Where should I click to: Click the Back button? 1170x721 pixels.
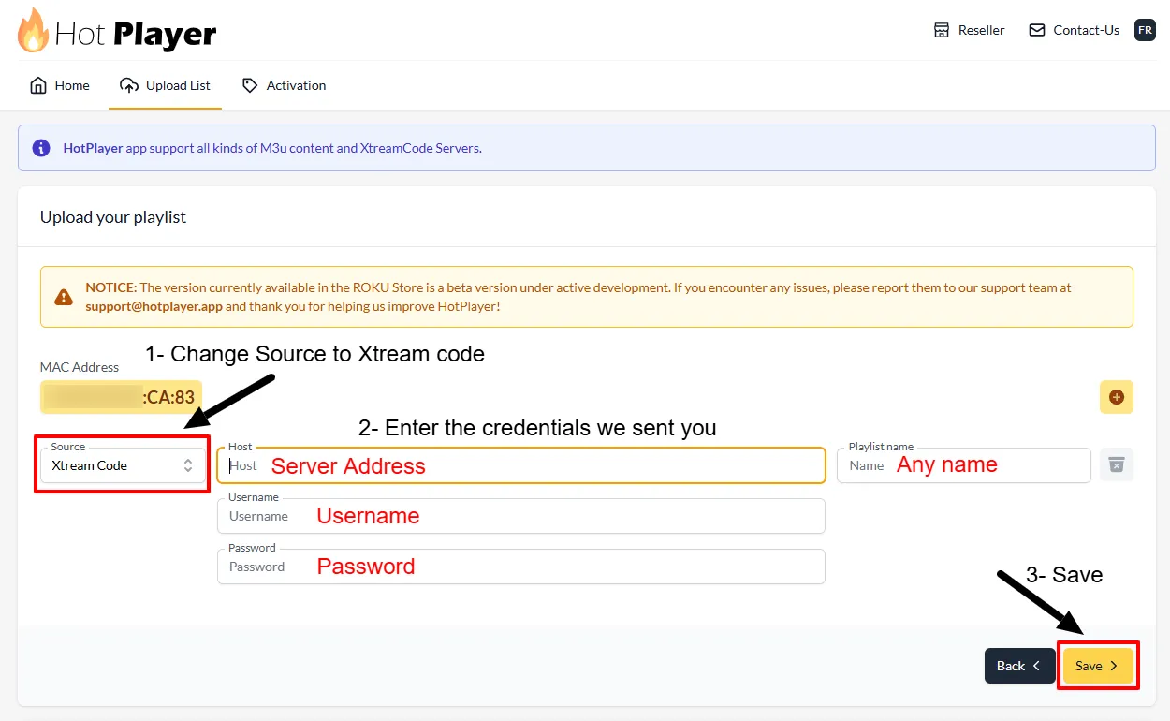1019,666
